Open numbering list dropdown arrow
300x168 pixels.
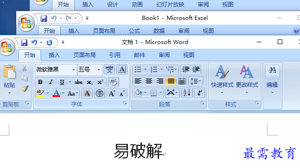coord(162,70)
